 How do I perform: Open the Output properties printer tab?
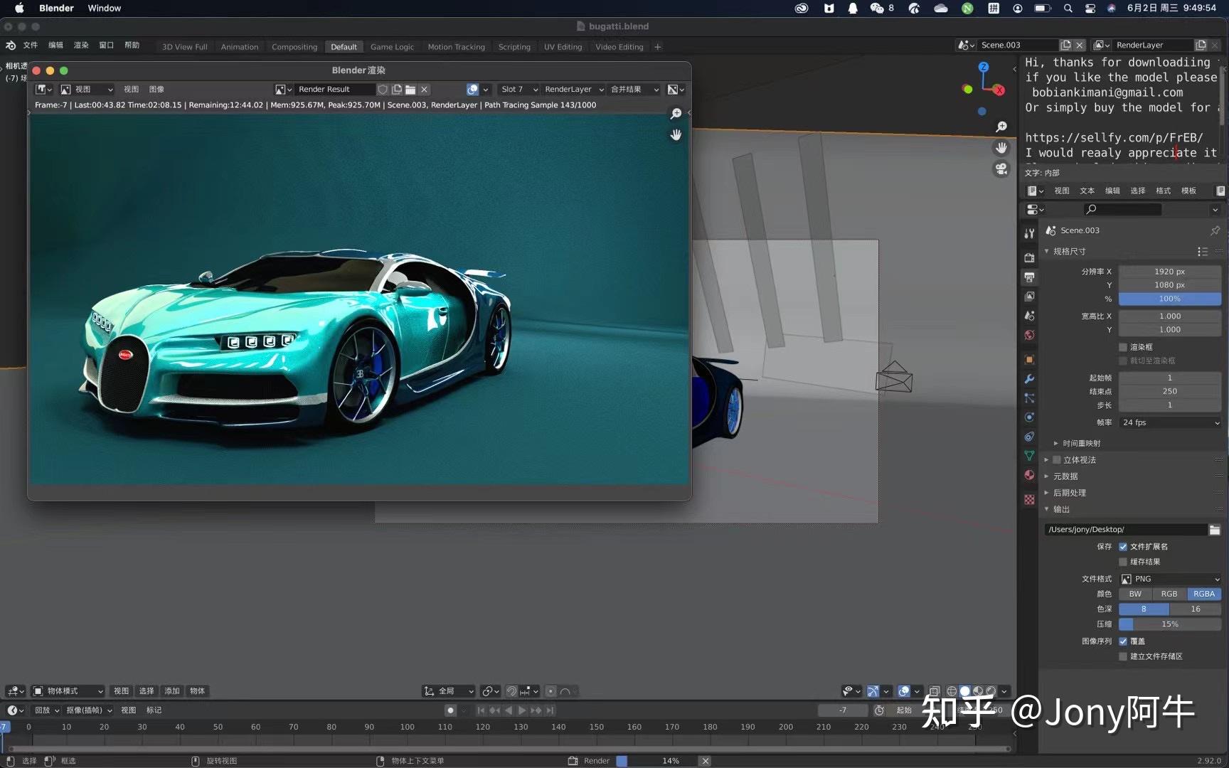coord(1029,277)
